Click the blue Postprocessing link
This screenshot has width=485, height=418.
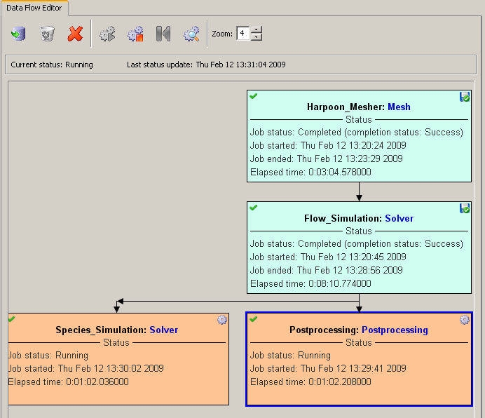click(395, 330)
